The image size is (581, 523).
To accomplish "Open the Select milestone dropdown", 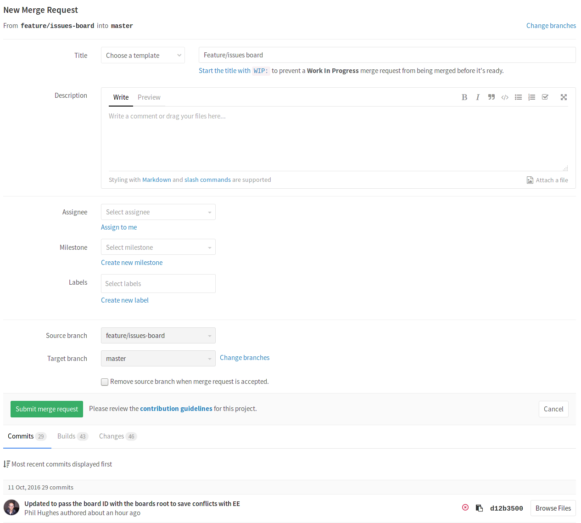I will coord(158,247).
